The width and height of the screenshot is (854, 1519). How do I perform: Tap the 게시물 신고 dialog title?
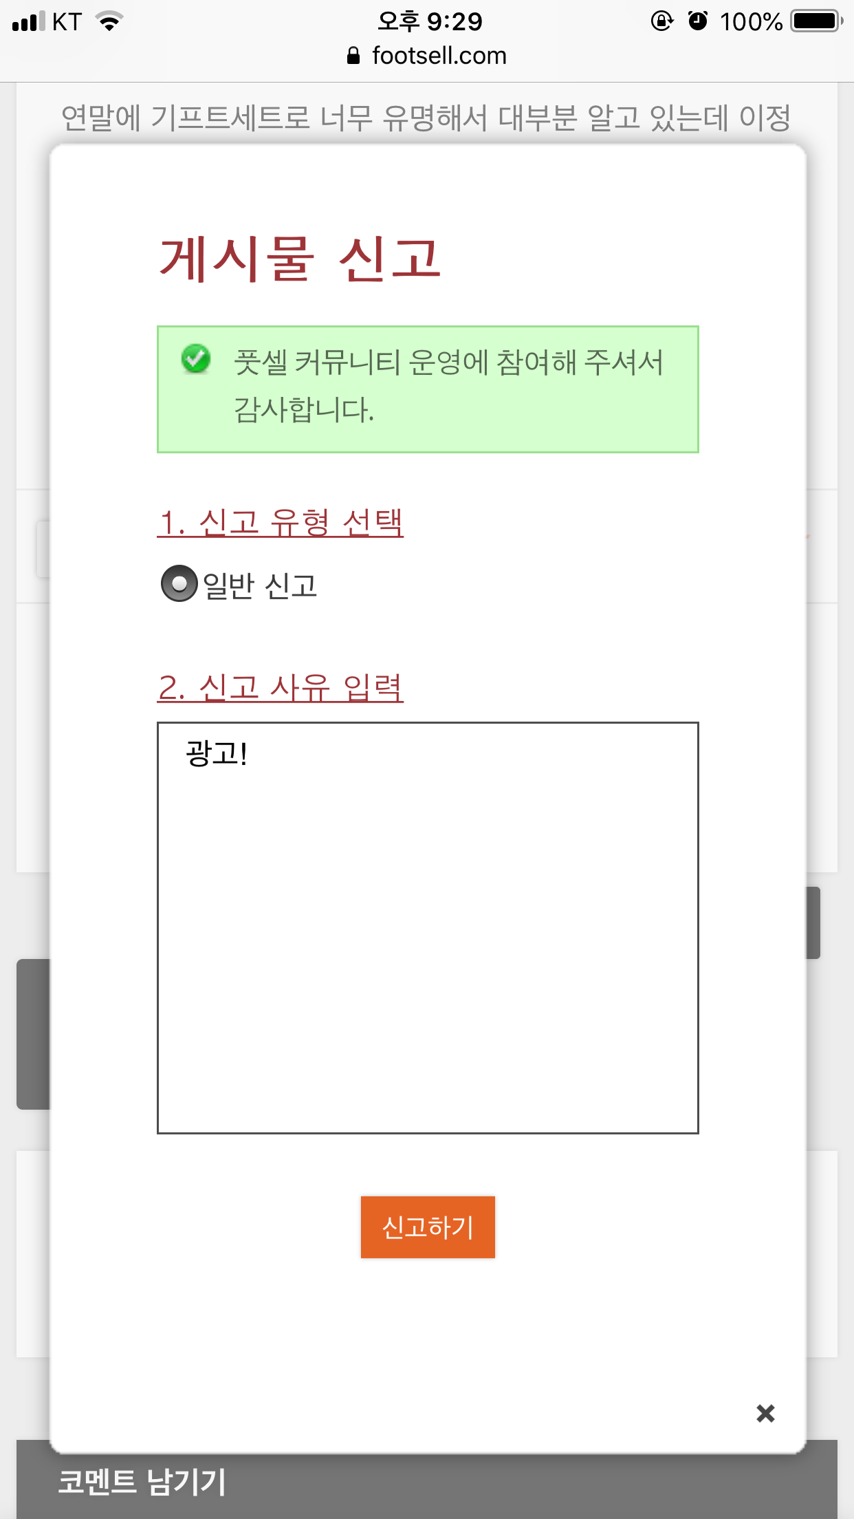click(300, 259)
